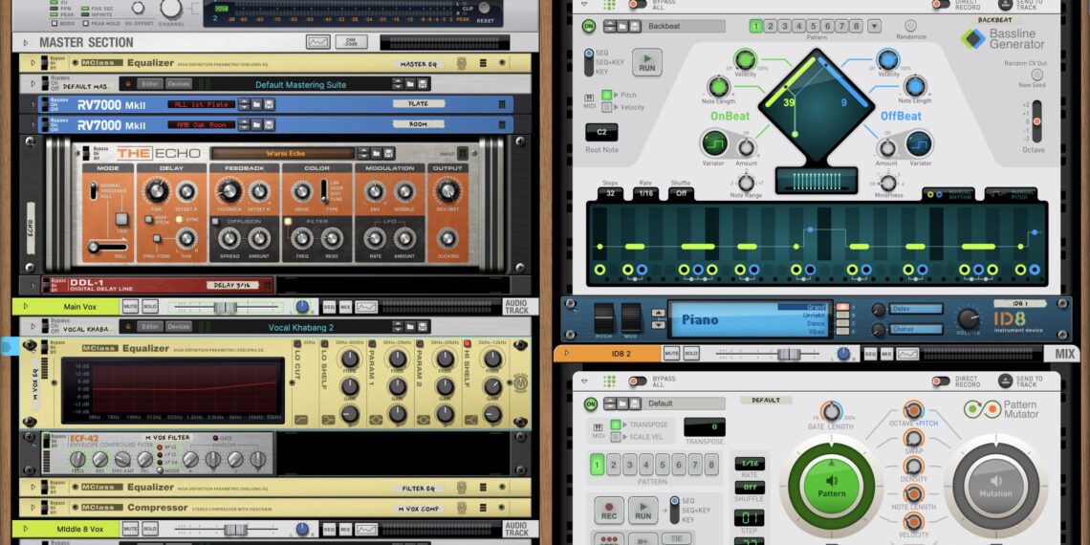Click the Bassline Generator MIDI keyboard icon
Image resolution: width=1090 pixels, height=545 pixels.
point(590,98)
